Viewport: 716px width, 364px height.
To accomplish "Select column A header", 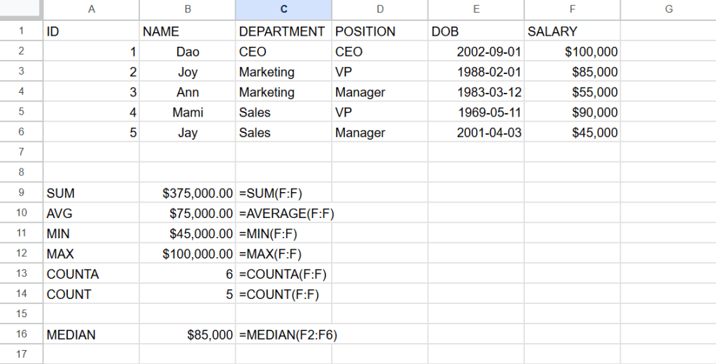I will click(91, 9).
